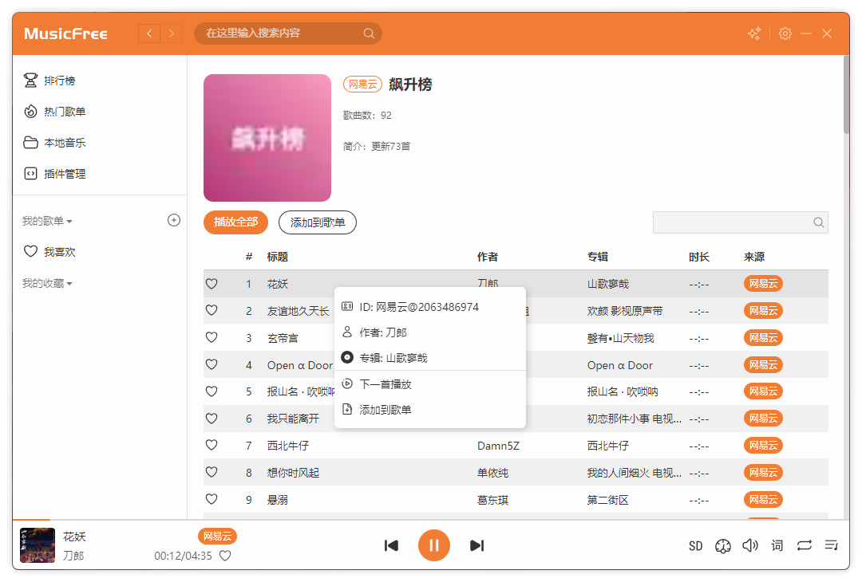862x582 pixels.
Task: Open 热门歌单 hot playlists
Action: [x=54, y=112]
